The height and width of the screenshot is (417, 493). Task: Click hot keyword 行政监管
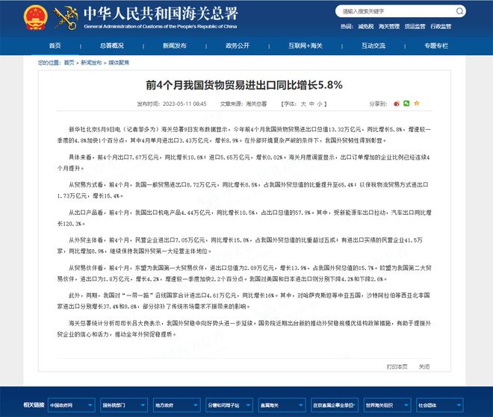(x=441, y=27)
